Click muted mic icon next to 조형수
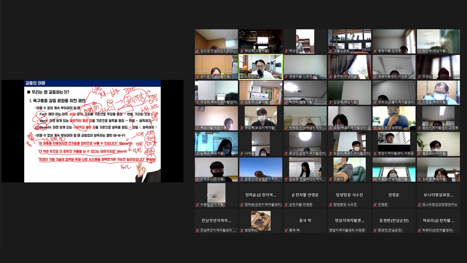Image resolution: width=467 pixels, height=263 pixels. pos(331,179)
